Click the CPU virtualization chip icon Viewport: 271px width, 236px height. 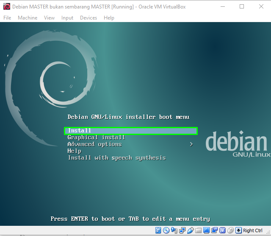pyautogui.click(x=222, y=230)
